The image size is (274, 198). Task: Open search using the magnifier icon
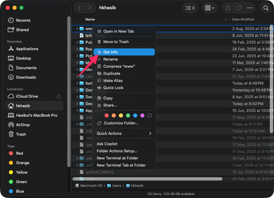click(265, 8)
